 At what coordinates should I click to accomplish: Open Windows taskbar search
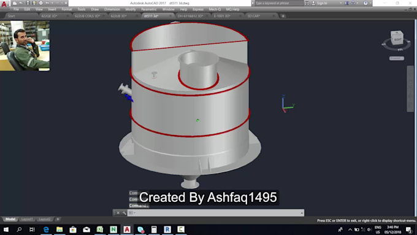click(19, 229)
